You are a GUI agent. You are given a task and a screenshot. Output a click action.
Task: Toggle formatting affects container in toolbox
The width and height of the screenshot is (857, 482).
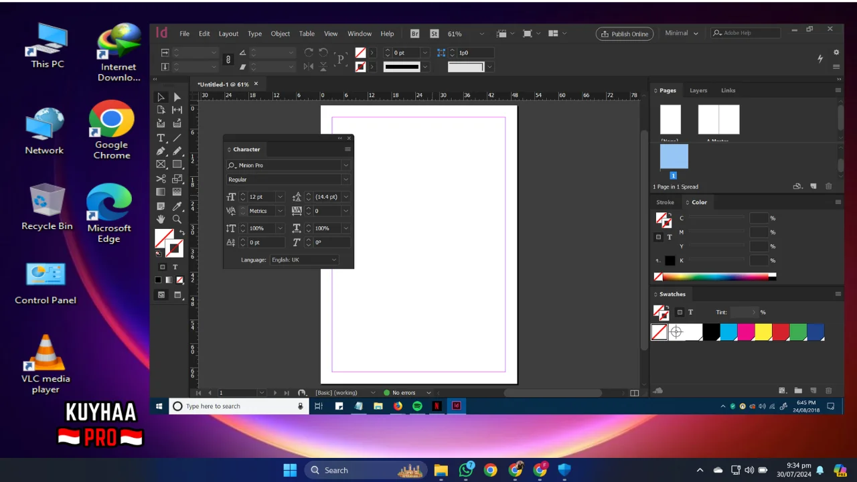[x=162, y=267]
